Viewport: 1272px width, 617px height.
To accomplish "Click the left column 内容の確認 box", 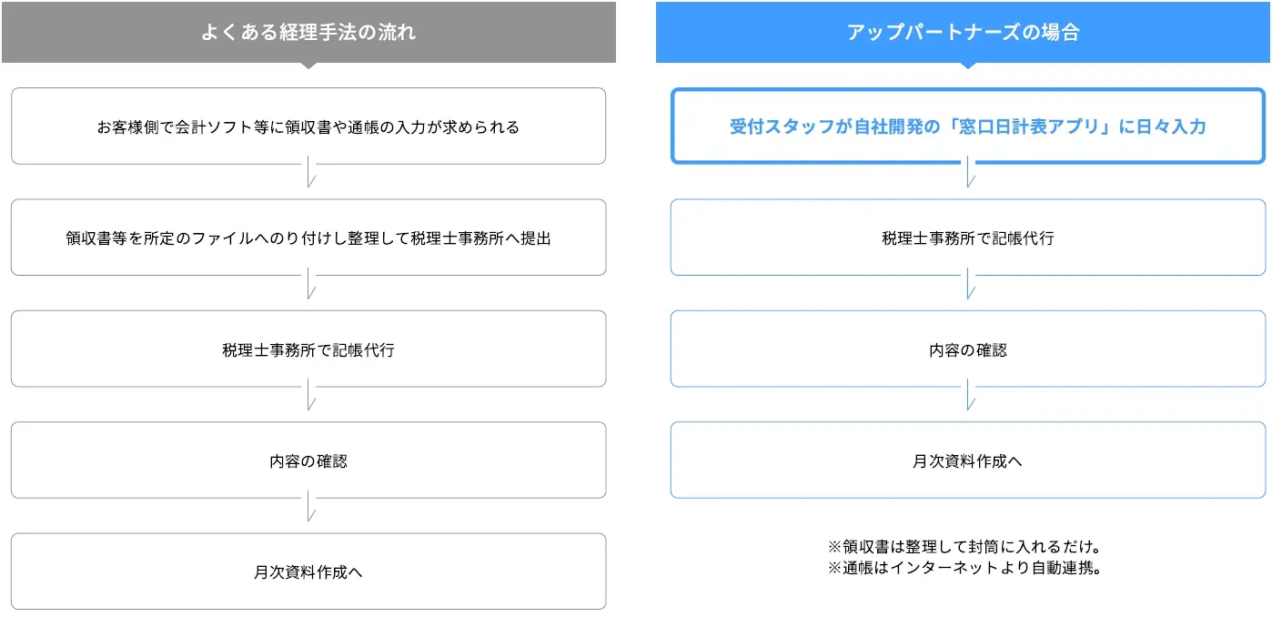I will pyautogui.click(x=308, y=460).
